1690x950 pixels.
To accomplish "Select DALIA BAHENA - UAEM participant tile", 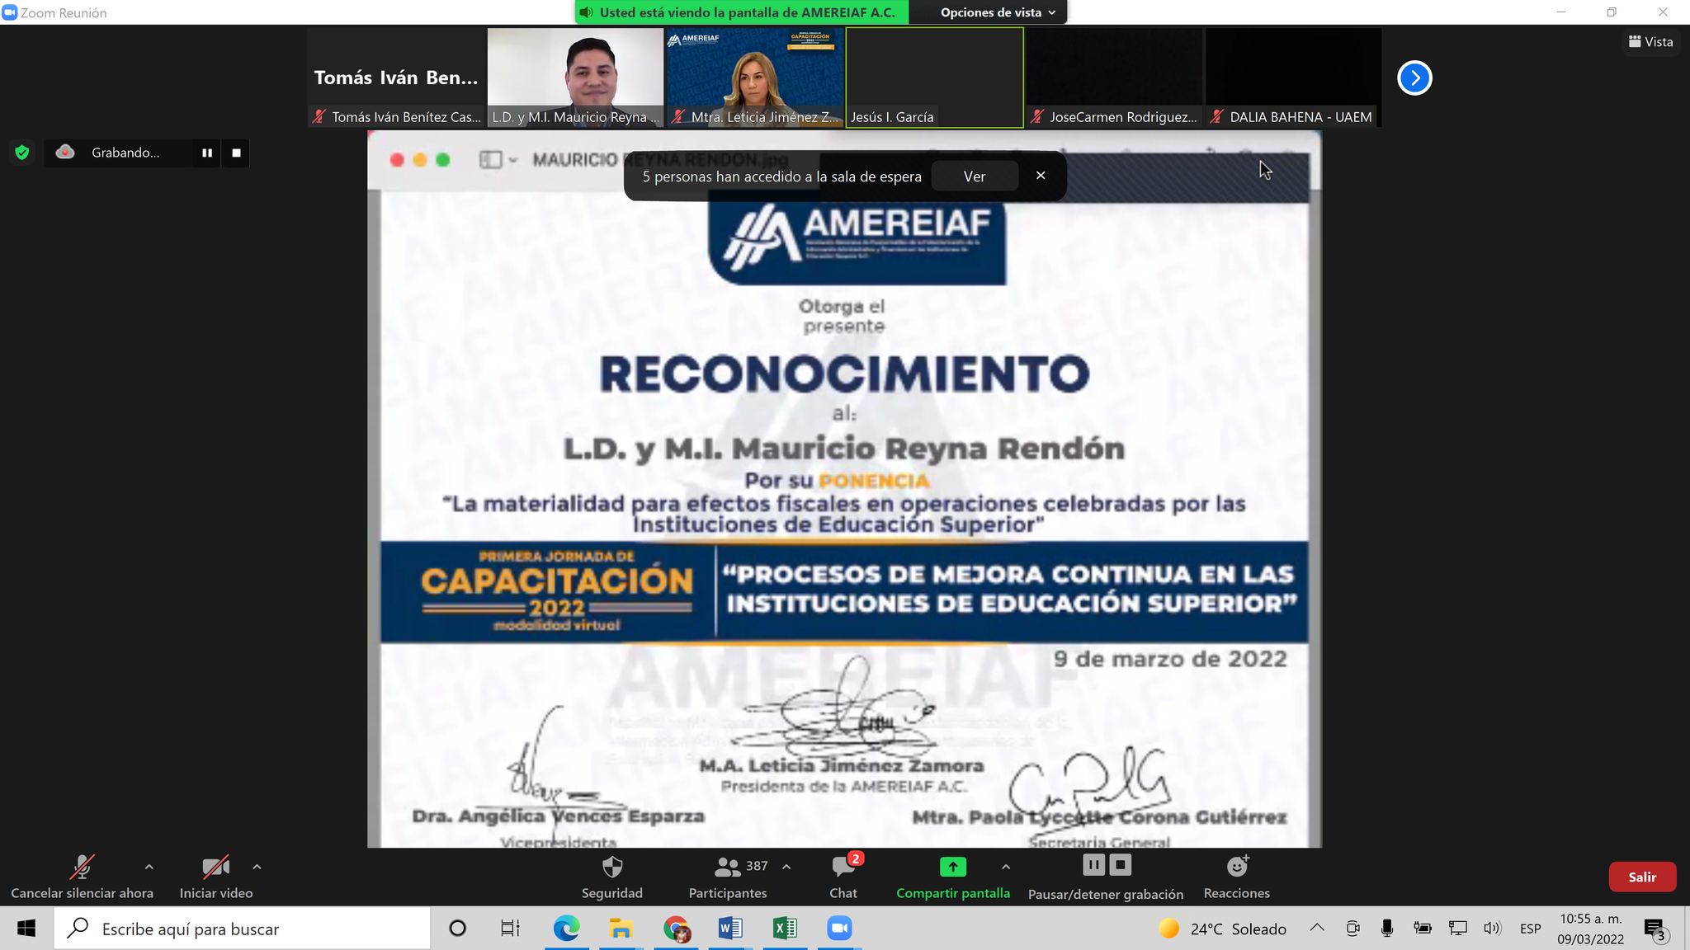I will click(x=1294, y=78).
